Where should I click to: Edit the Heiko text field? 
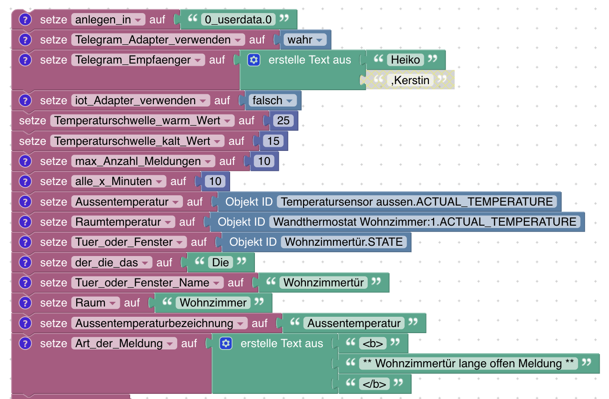406,60
